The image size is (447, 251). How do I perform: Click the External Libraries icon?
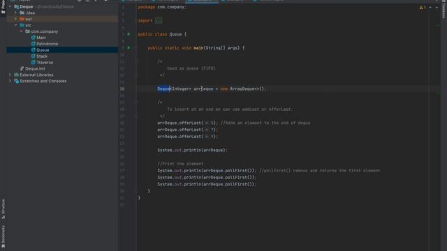(x=17, y=75)
